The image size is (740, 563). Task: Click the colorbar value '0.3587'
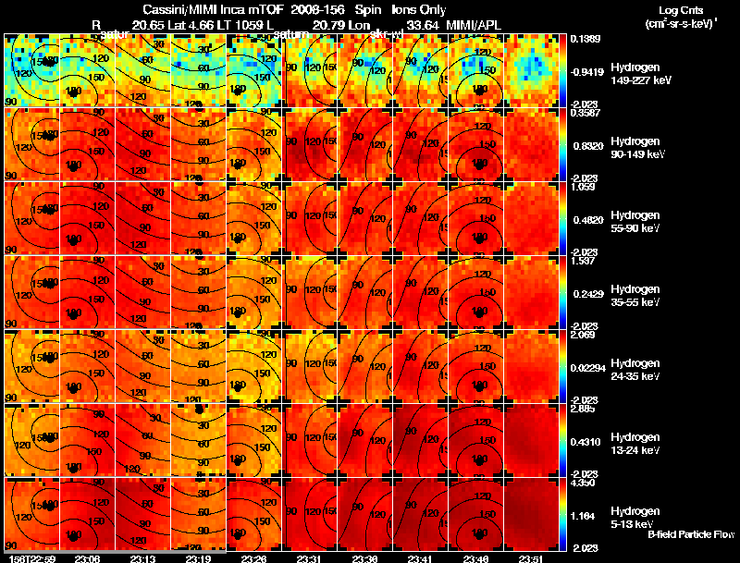click(586, 113)
